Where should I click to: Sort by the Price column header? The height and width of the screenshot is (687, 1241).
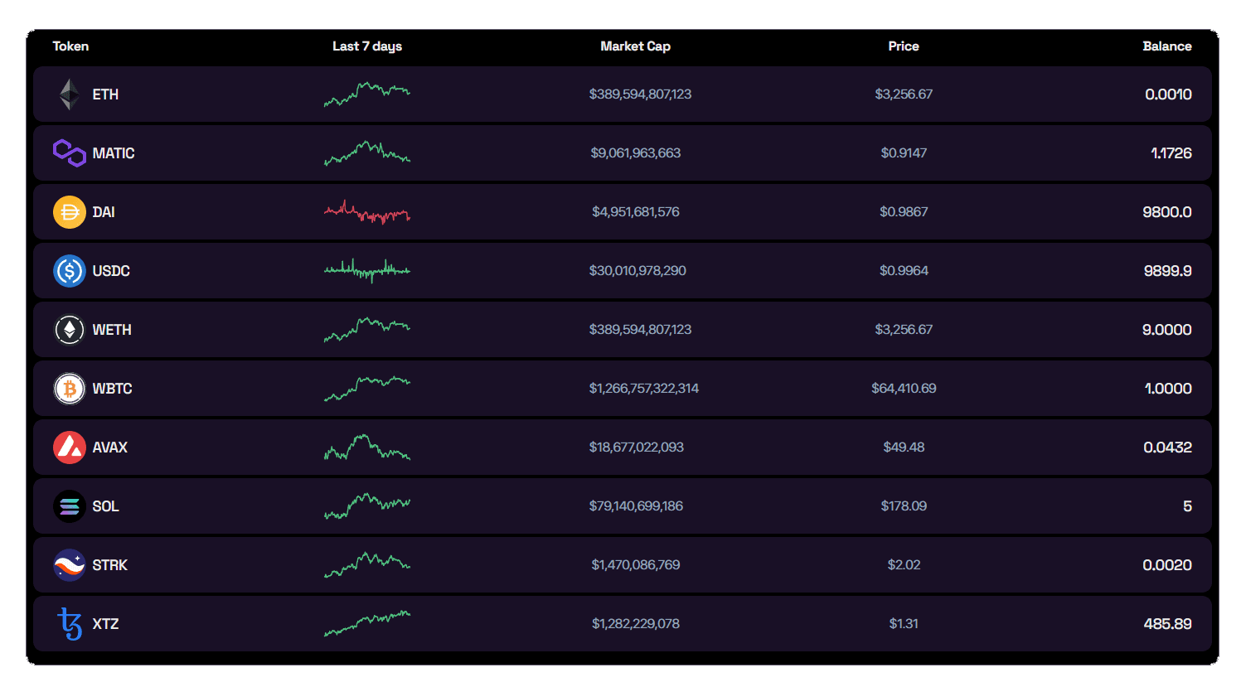(x=904, y=46)
